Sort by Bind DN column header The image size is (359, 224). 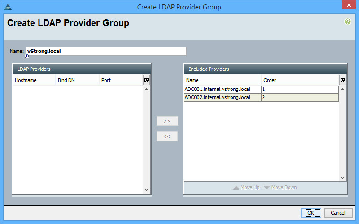(77, 80)
